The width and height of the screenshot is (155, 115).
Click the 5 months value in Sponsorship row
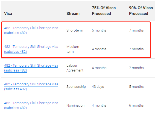(x=136, y=87)
